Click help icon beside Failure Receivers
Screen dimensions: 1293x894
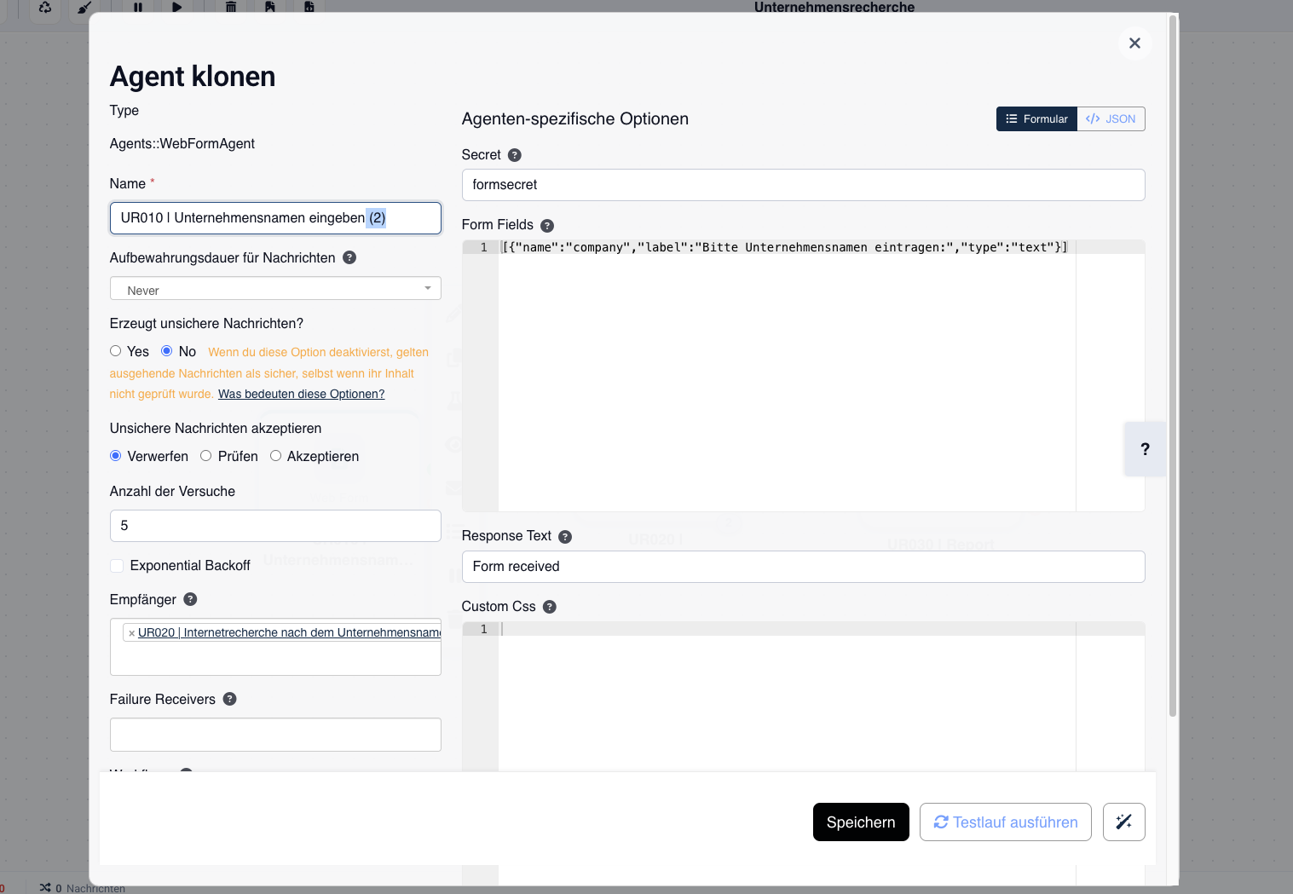pos(229,699)
